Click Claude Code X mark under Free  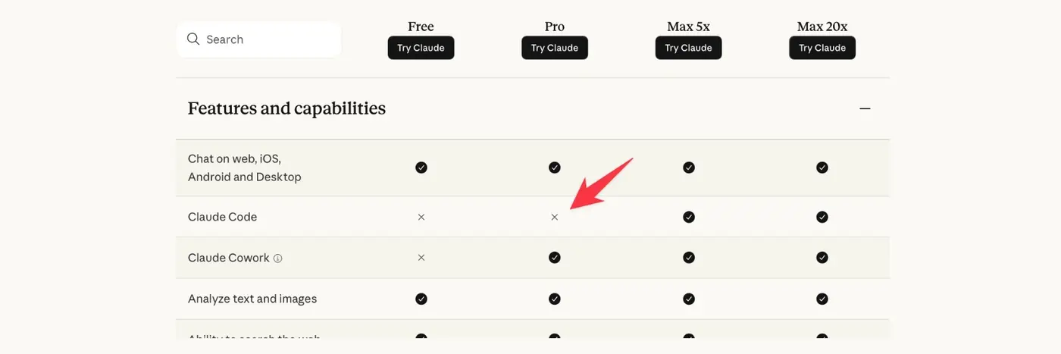[x=421, y=217]
